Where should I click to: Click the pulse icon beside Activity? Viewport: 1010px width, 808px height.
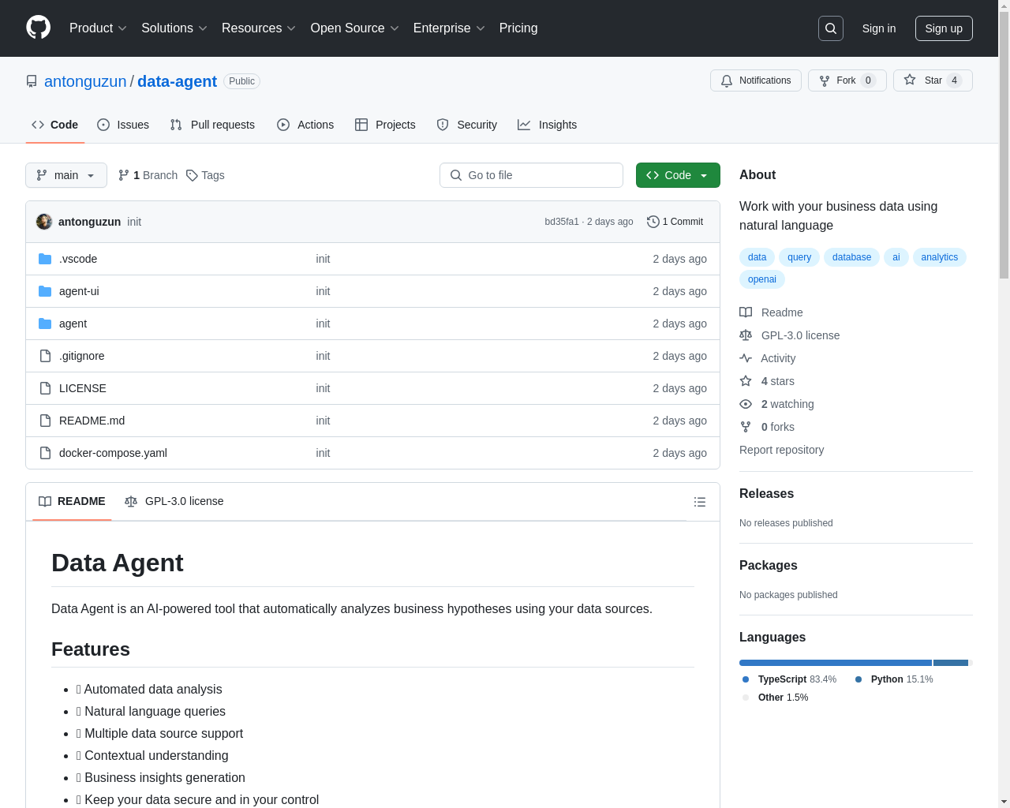(746, 358)
